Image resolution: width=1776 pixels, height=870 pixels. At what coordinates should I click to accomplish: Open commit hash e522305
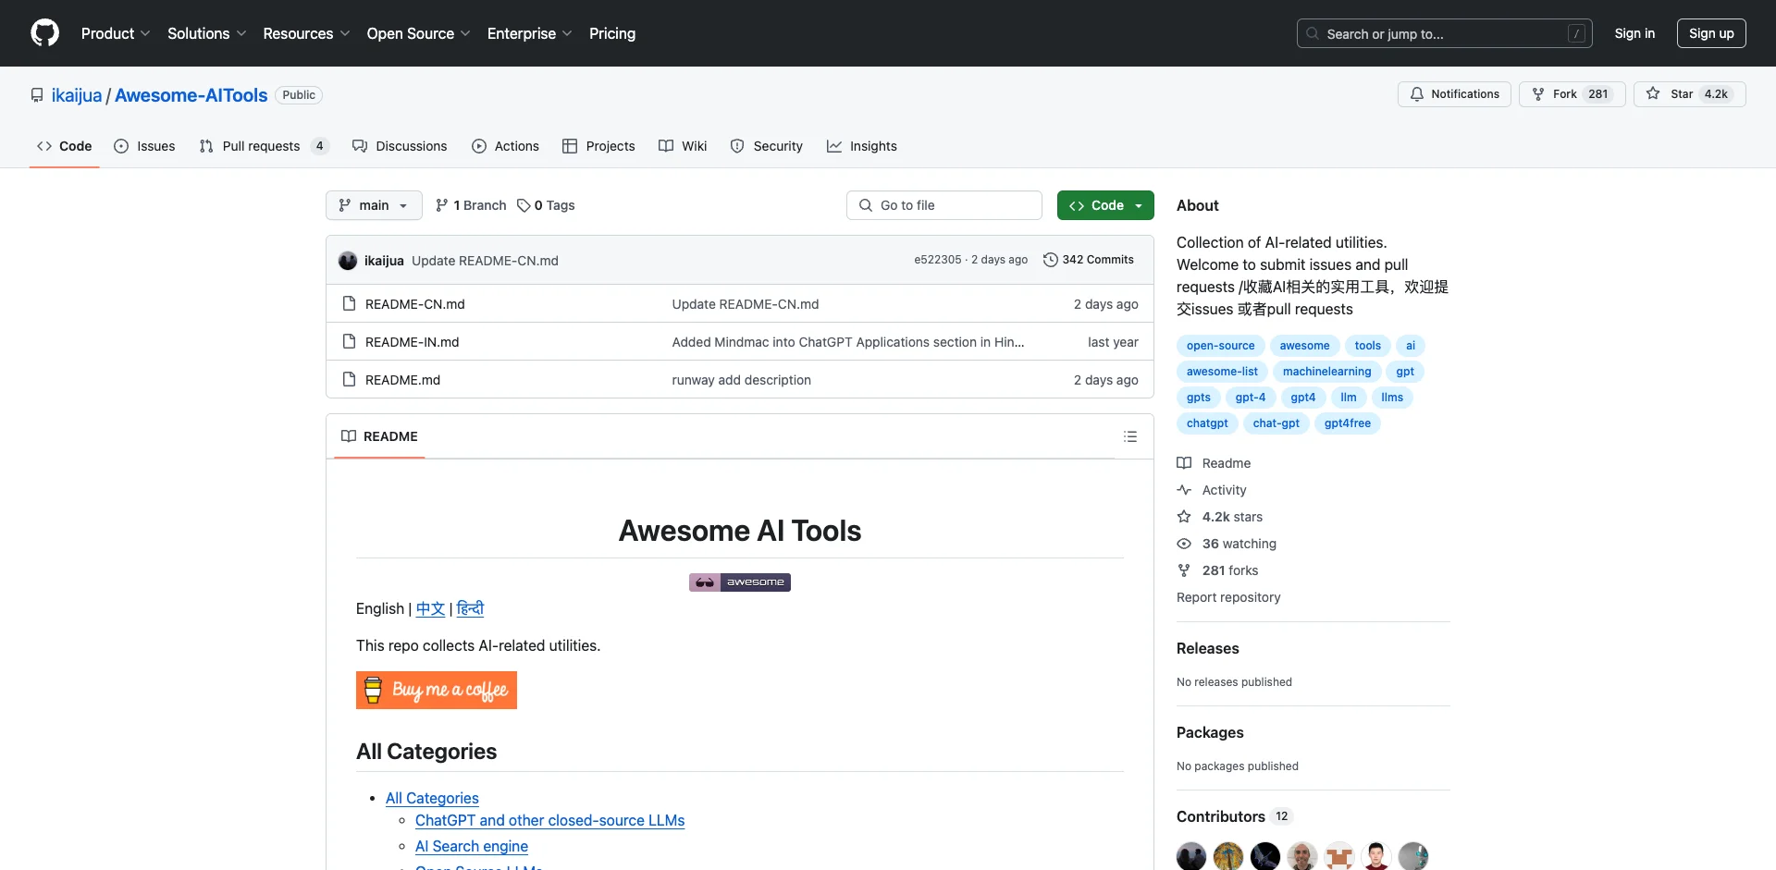pos(937,260)
